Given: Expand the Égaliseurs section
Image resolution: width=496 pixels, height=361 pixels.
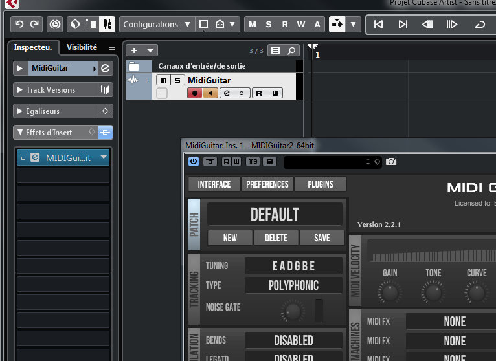Looking at the screenshot, I should [20, 111].
